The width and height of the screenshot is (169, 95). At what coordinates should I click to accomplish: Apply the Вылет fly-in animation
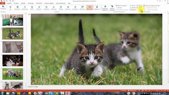(32, 8)
